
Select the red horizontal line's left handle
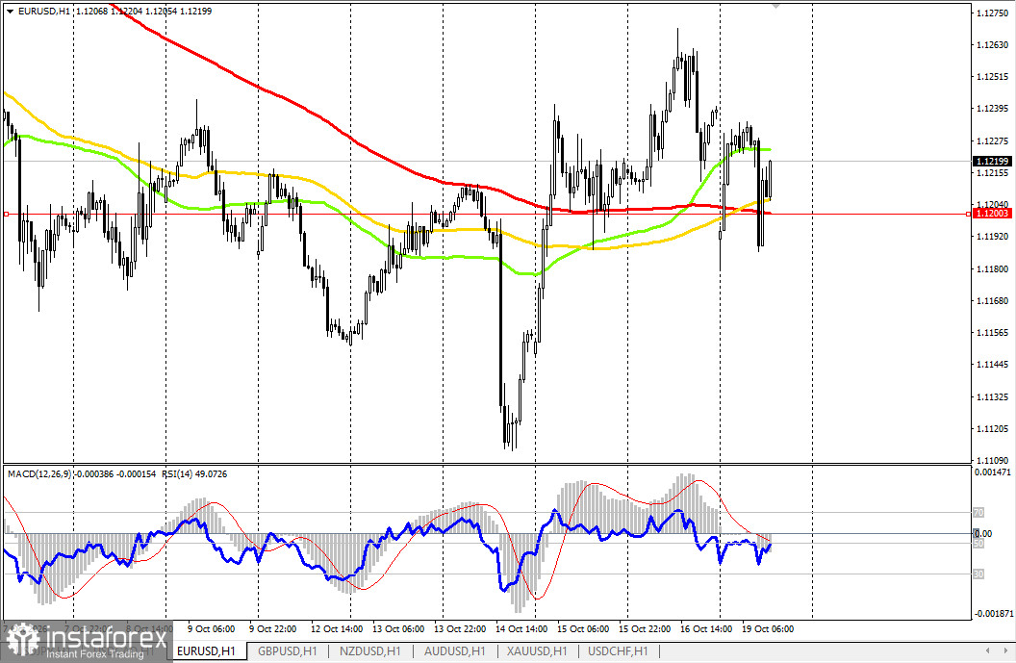pyautogui.click(x=5, y=214)
